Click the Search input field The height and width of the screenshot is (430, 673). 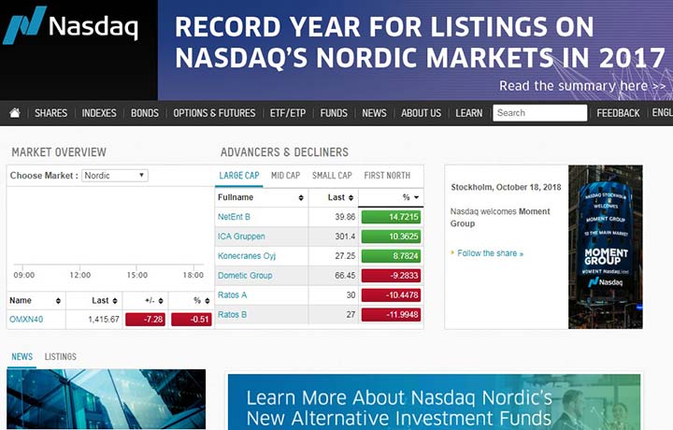tap(540, 113)
